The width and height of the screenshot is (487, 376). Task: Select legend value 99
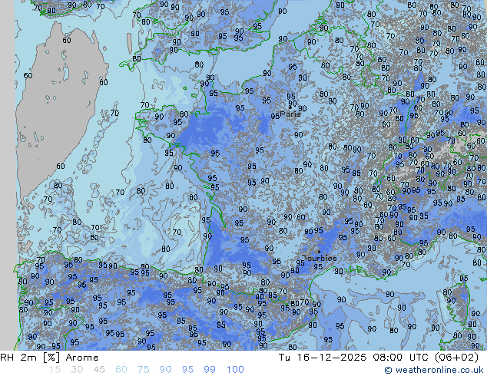[x=210, y=370]
